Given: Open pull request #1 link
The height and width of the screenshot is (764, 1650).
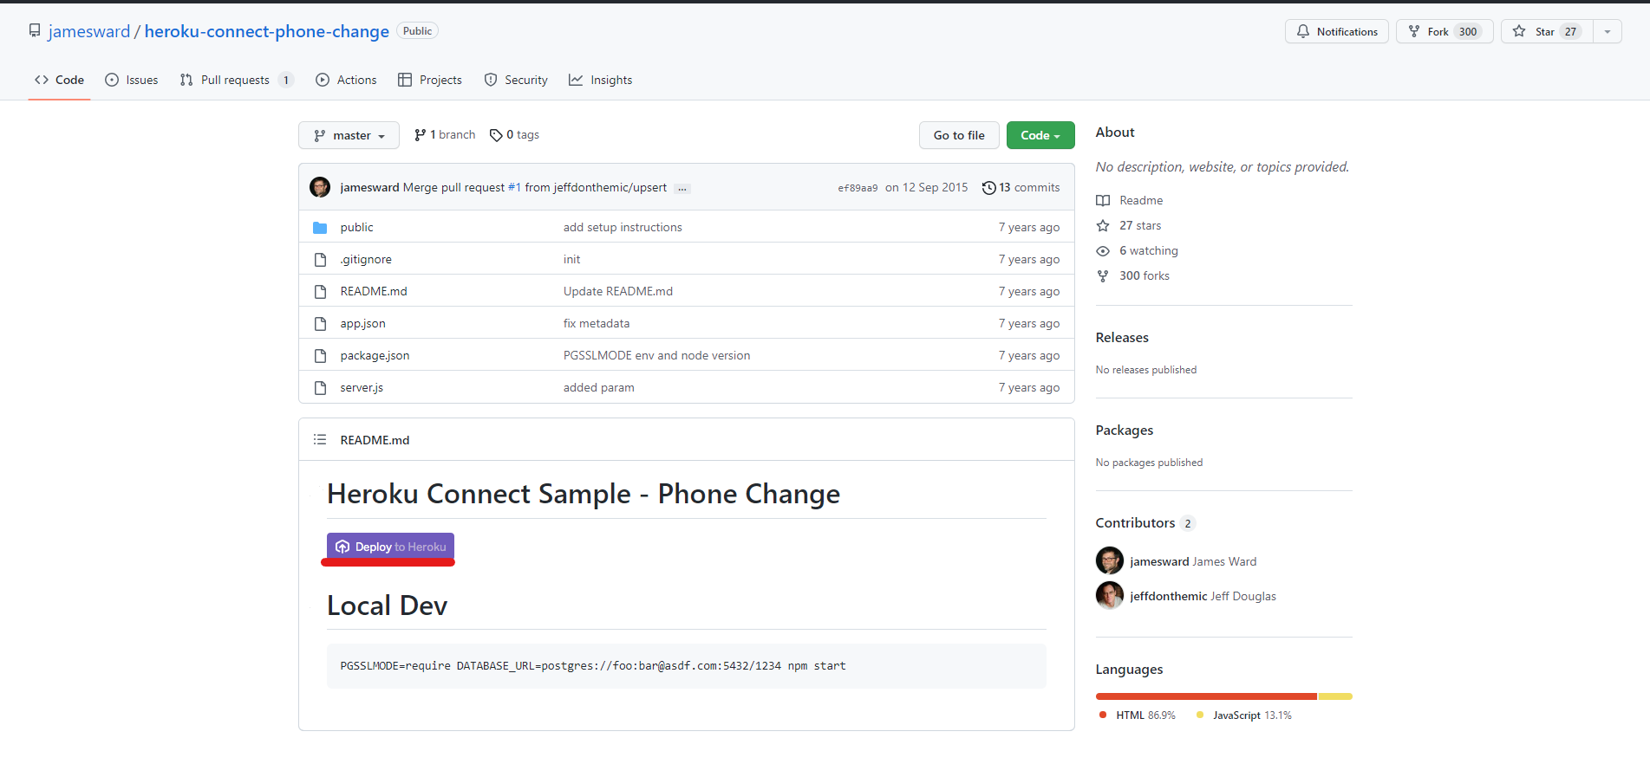Looking at the screenshot, I should 514,188.
